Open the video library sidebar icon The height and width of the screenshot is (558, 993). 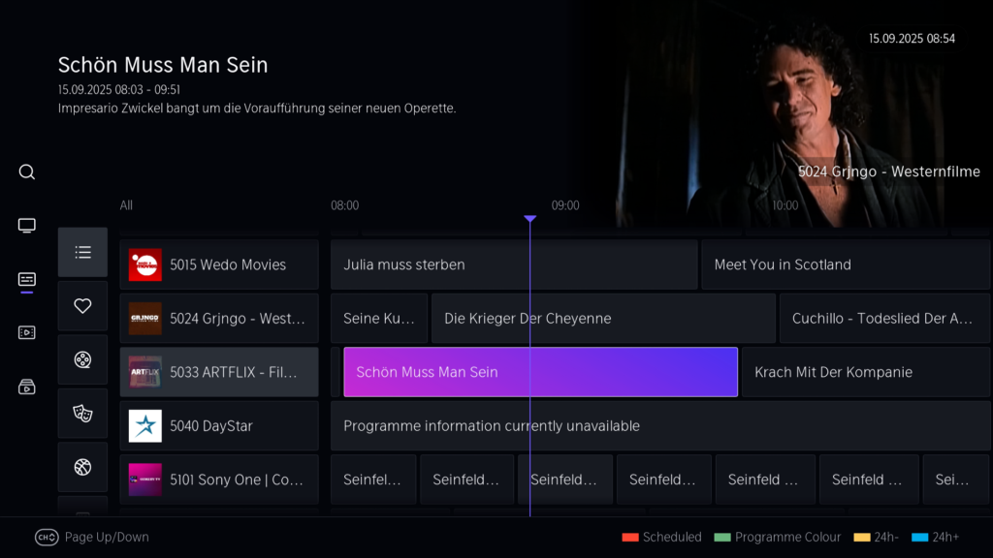27,387
